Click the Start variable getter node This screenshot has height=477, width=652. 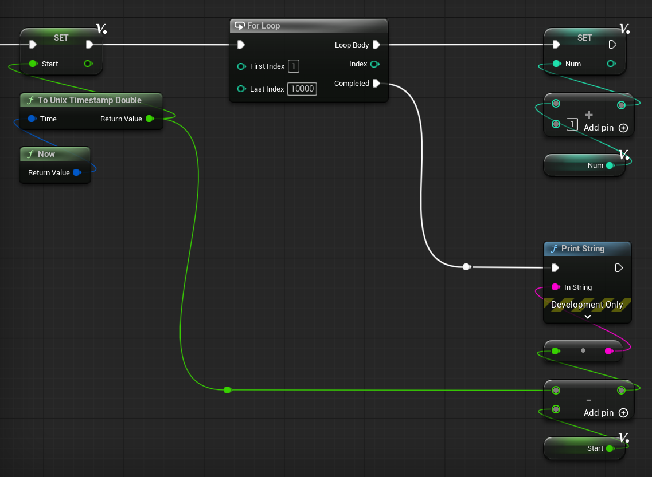(x=584, y=448)
